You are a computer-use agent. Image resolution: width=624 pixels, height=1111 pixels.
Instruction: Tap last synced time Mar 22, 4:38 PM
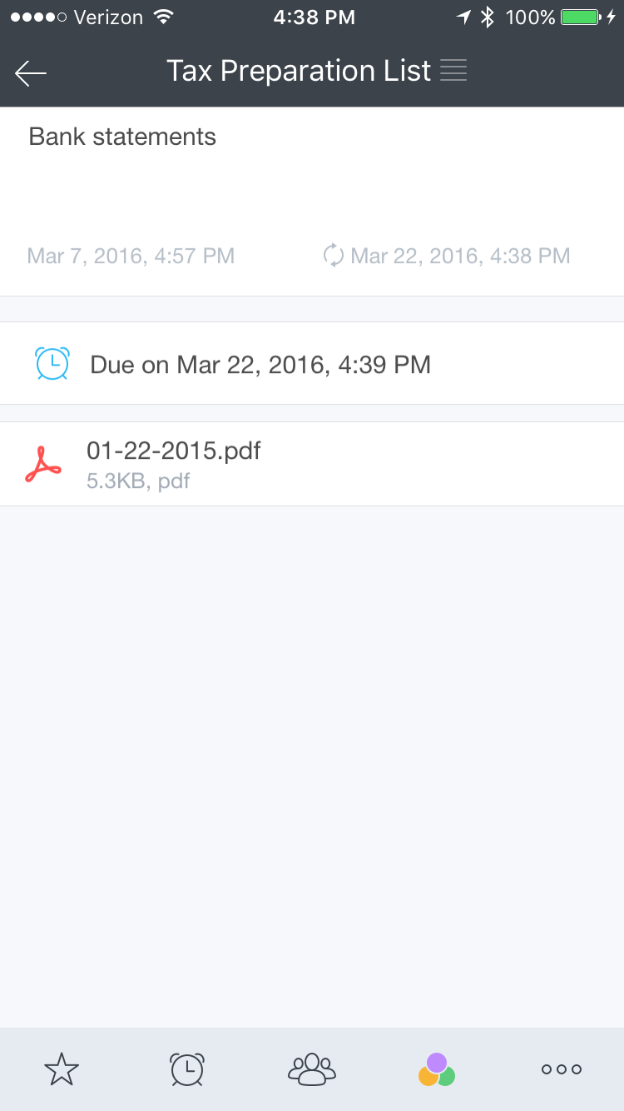(x=460, y=256)
